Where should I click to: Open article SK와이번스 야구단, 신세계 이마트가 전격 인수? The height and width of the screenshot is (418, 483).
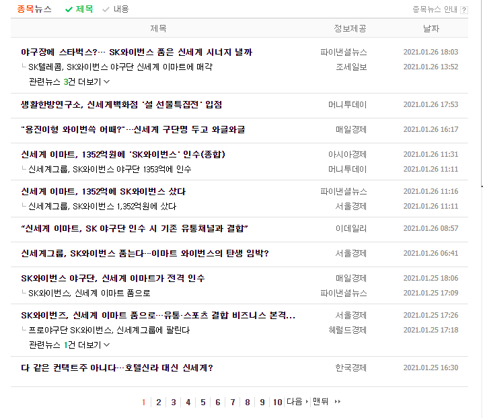(x=113, y=279)
